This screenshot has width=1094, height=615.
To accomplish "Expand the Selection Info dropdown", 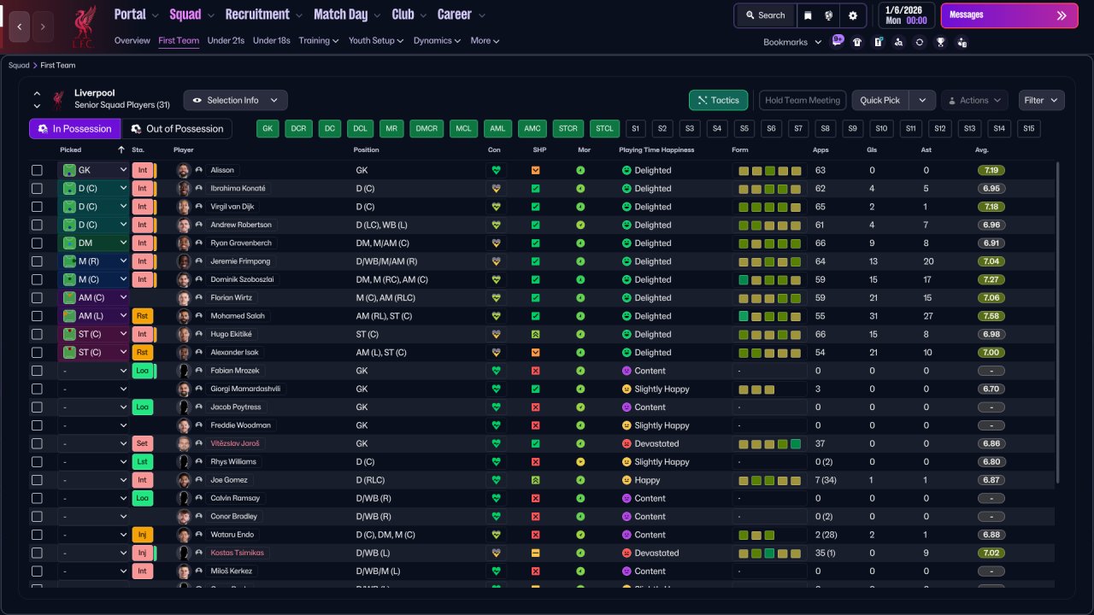I will (235, 100).
